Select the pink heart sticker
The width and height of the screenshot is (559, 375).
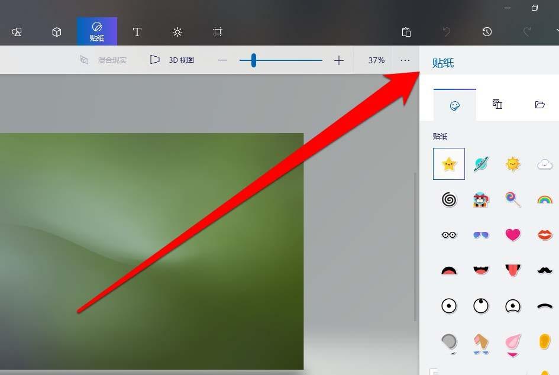513,235
